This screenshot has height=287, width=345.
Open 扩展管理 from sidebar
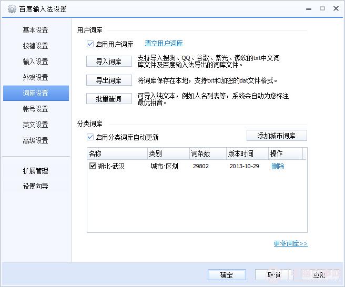[x=36, y=171]
